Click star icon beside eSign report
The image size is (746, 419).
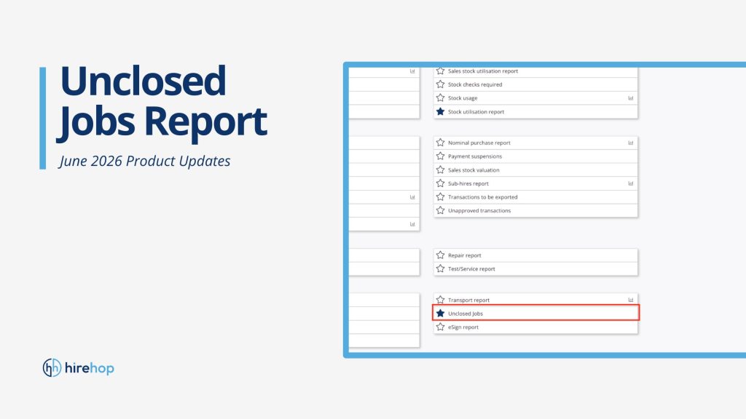[440, 327]
